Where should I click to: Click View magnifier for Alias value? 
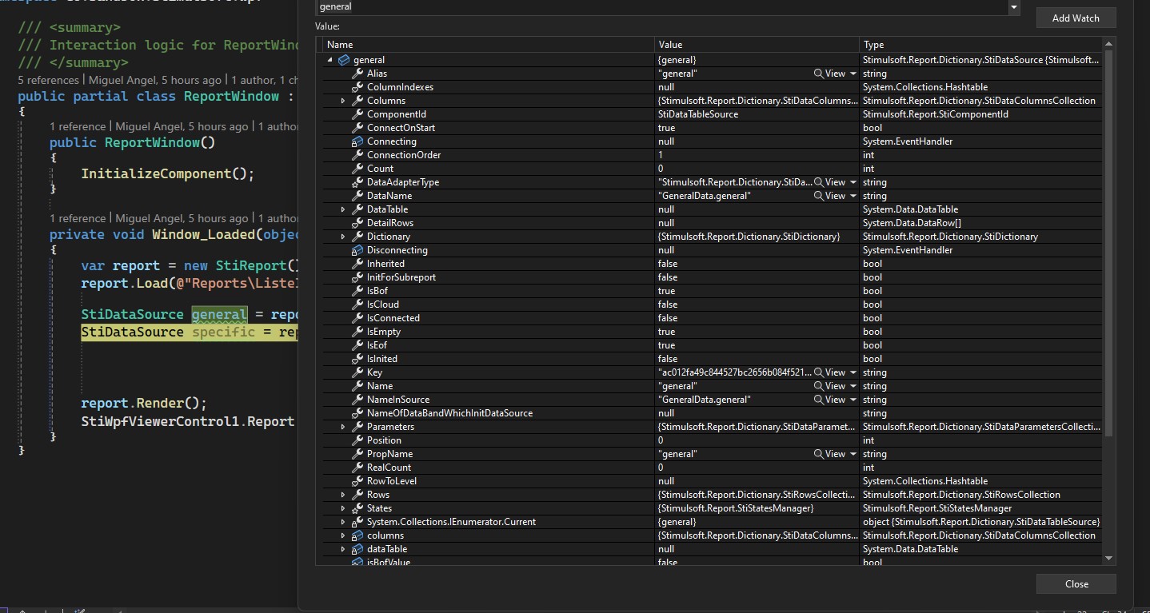coord(819,74)
